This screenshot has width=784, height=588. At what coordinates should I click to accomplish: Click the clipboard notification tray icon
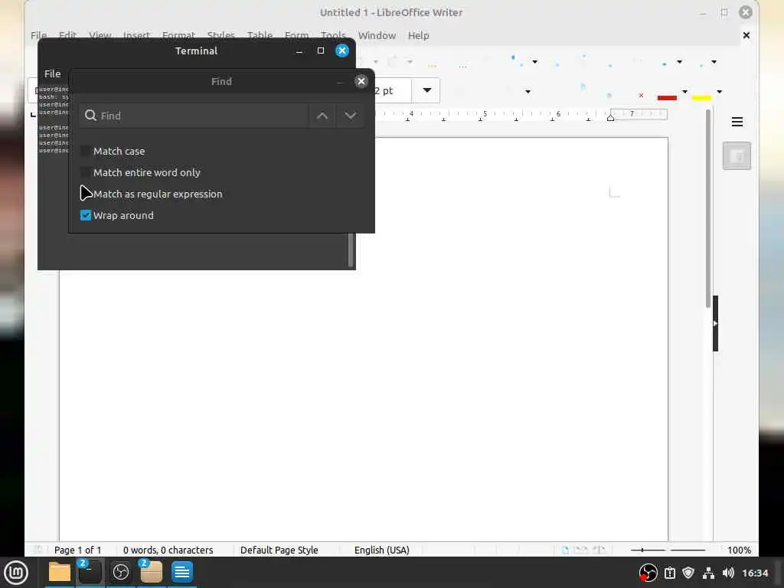[x=670, y=573]
